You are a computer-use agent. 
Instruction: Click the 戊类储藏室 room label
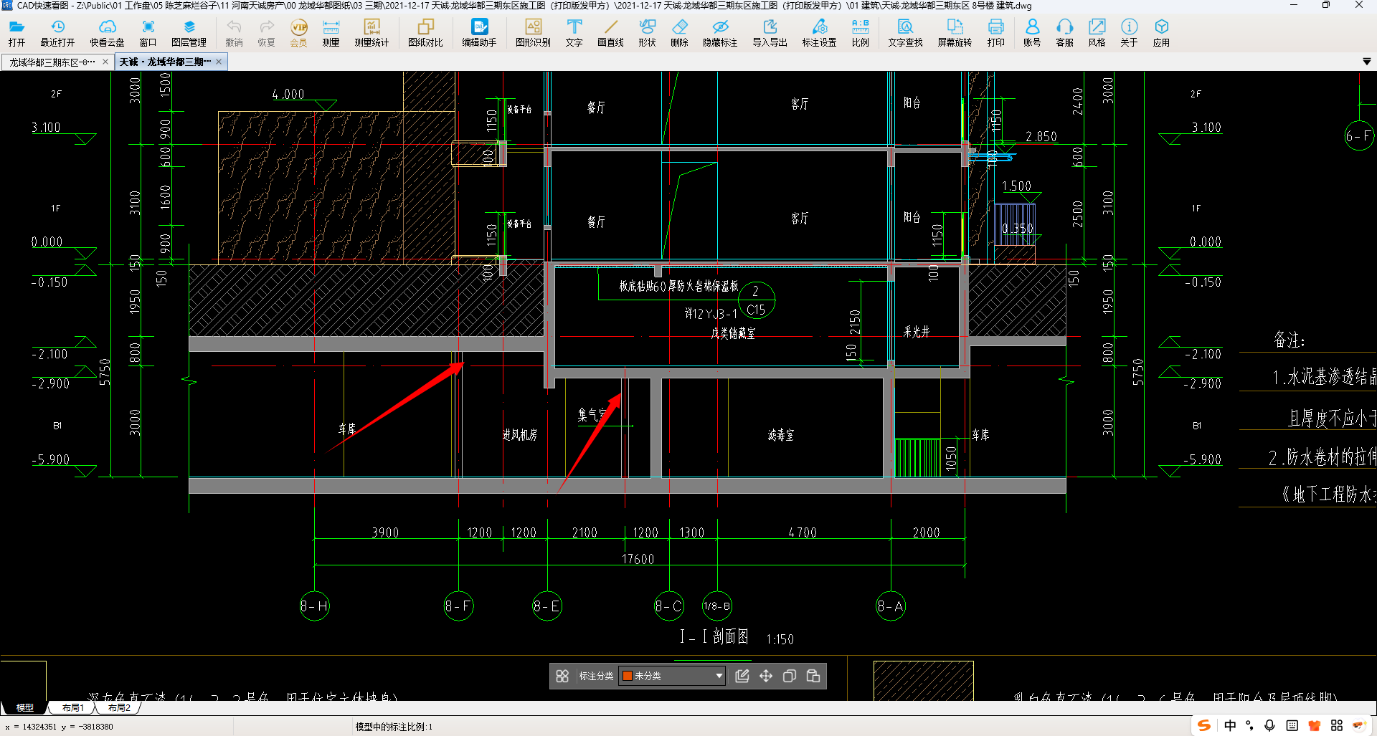click(x=733, y=333)
